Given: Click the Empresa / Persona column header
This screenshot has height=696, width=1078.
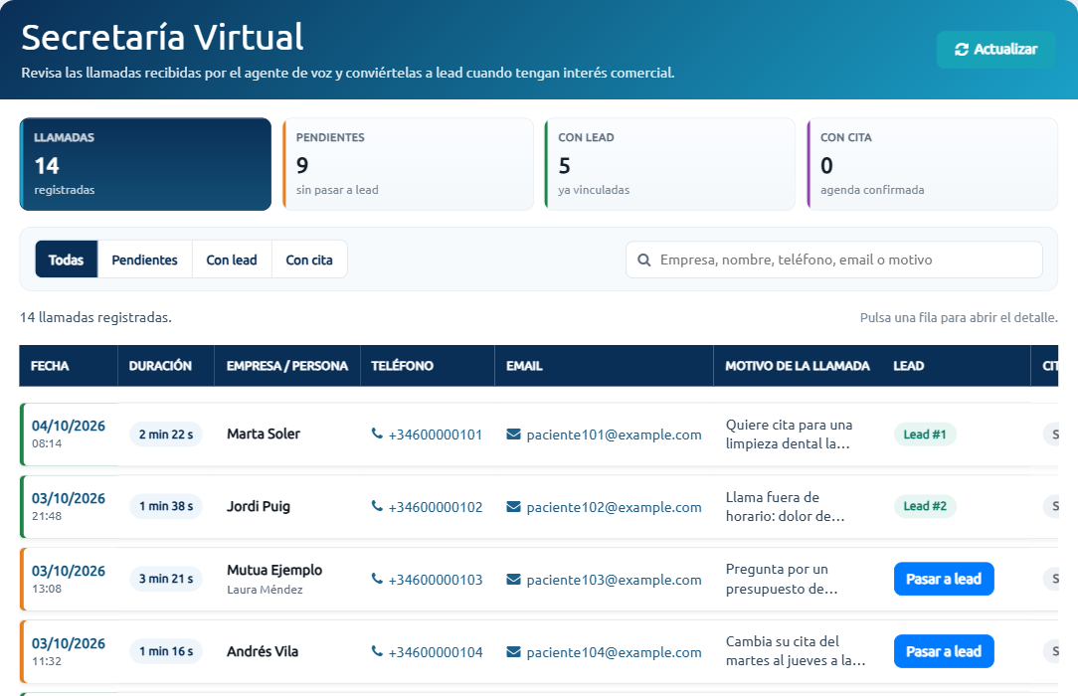Looking at the screenshot, I should pos(287,366).
